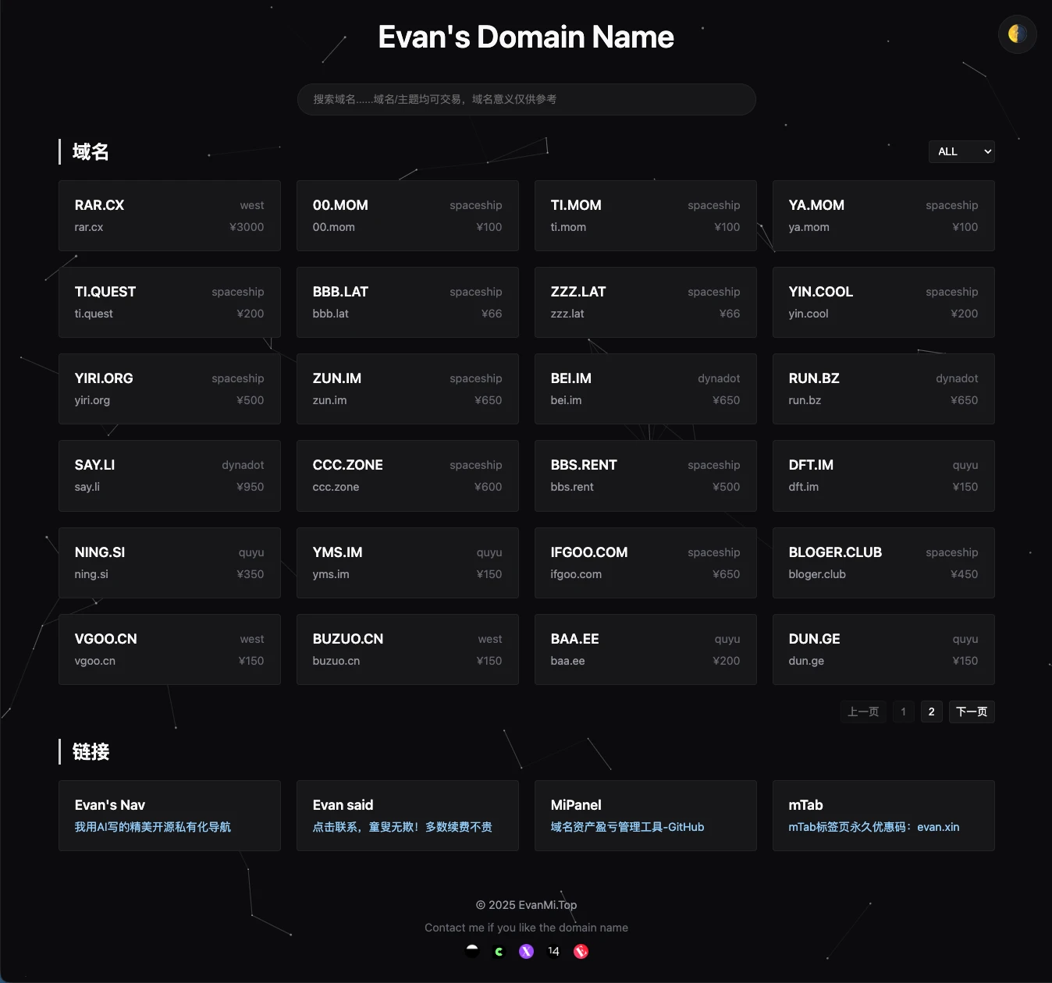Open the Evan's Nav link card
Screen dimensions: 1052x983
[x=169, y=815]
